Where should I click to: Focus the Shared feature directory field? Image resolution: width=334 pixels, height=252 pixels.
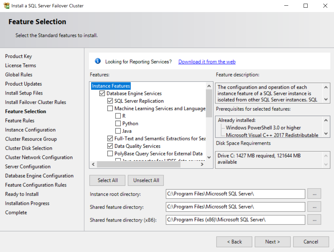pyautogui.click(x=235, y=207)
